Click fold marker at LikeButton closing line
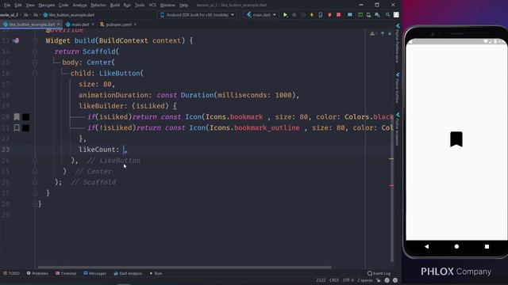This screenshot has height=285, width=508. pos(35,160)
